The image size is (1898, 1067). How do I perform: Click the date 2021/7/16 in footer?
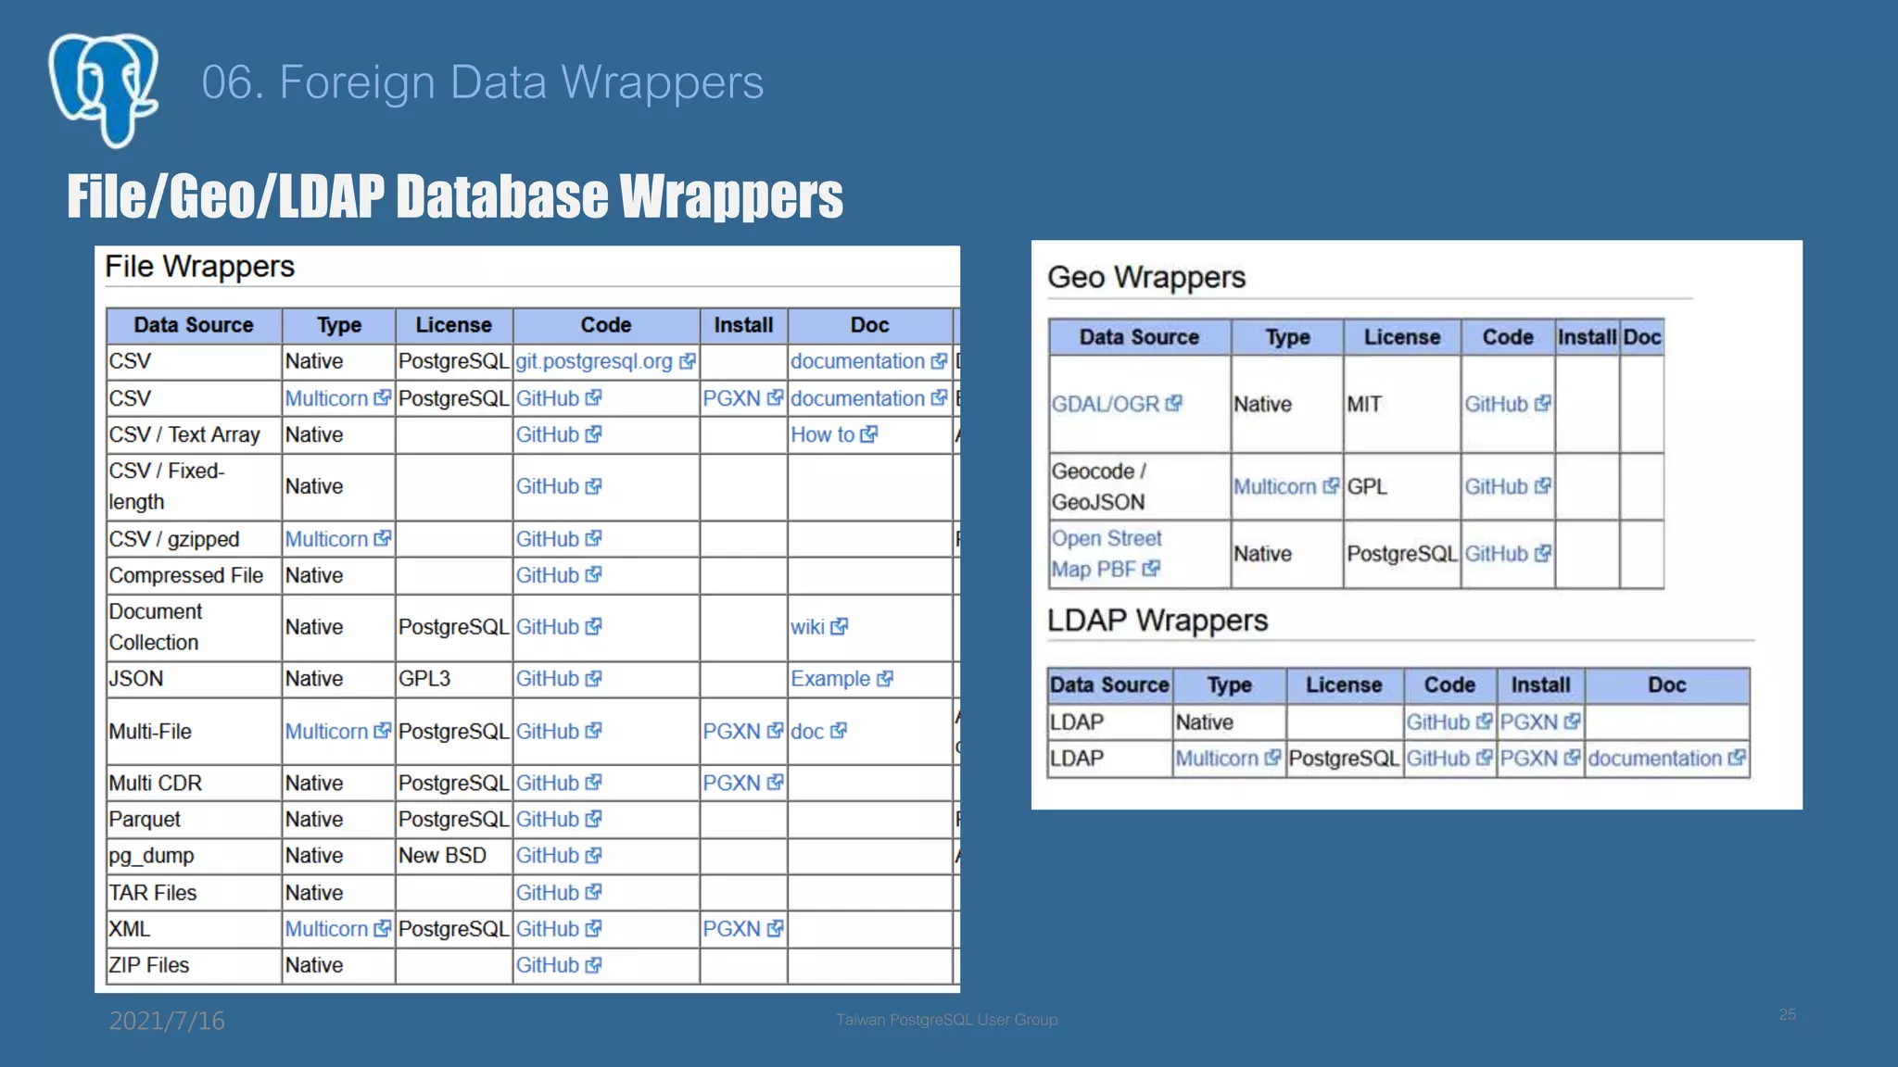167,1021
